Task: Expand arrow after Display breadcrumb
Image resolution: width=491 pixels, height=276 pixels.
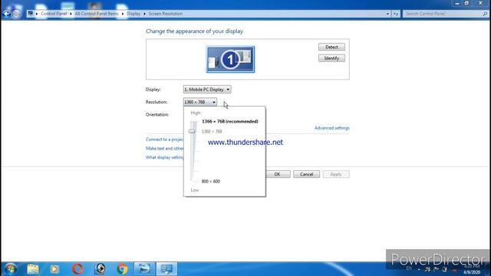Action: 144,14
